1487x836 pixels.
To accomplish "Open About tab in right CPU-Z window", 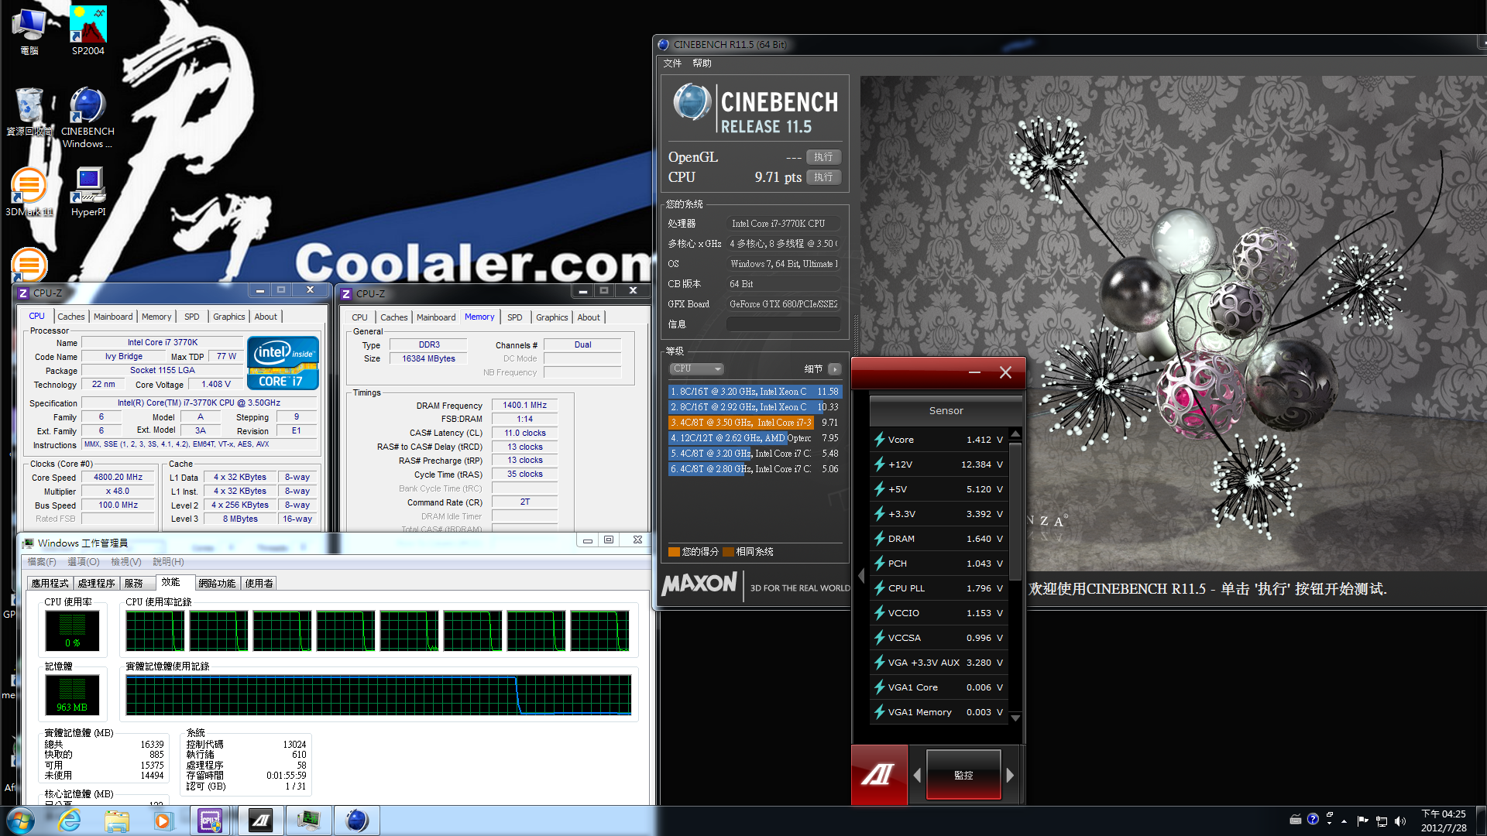I will pyautogui.click(x=589, y=317).
